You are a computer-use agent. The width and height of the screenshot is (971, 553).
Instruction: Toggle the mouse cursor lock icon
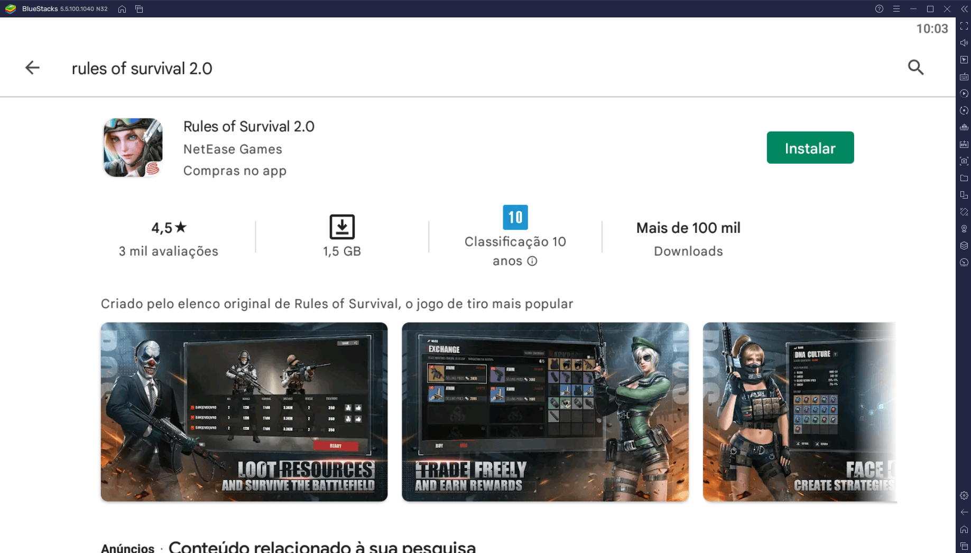[x=964, y=60]
